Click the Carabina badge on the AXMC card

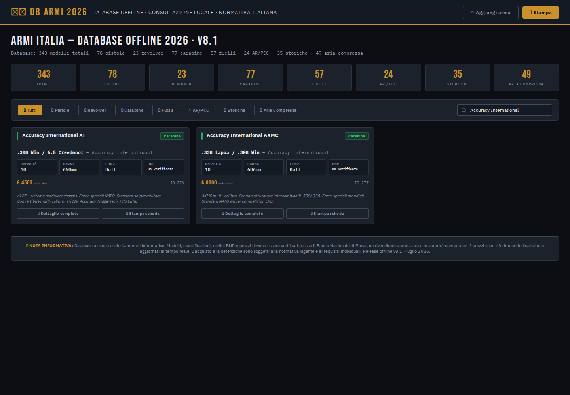pos(357,136)
